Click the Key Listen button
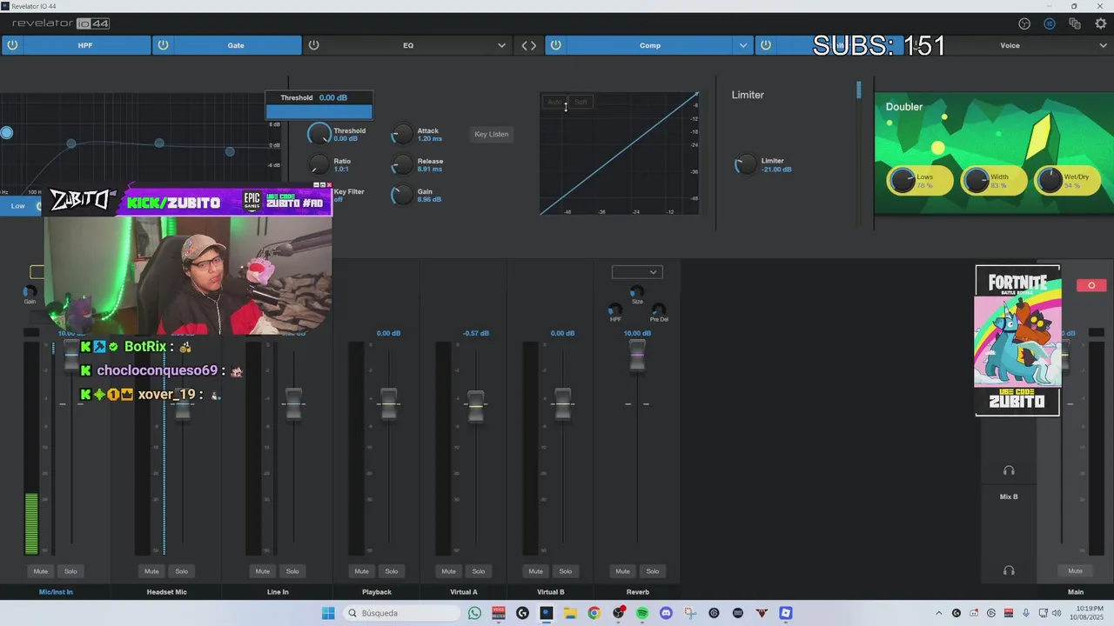 [x=492, y=134]
